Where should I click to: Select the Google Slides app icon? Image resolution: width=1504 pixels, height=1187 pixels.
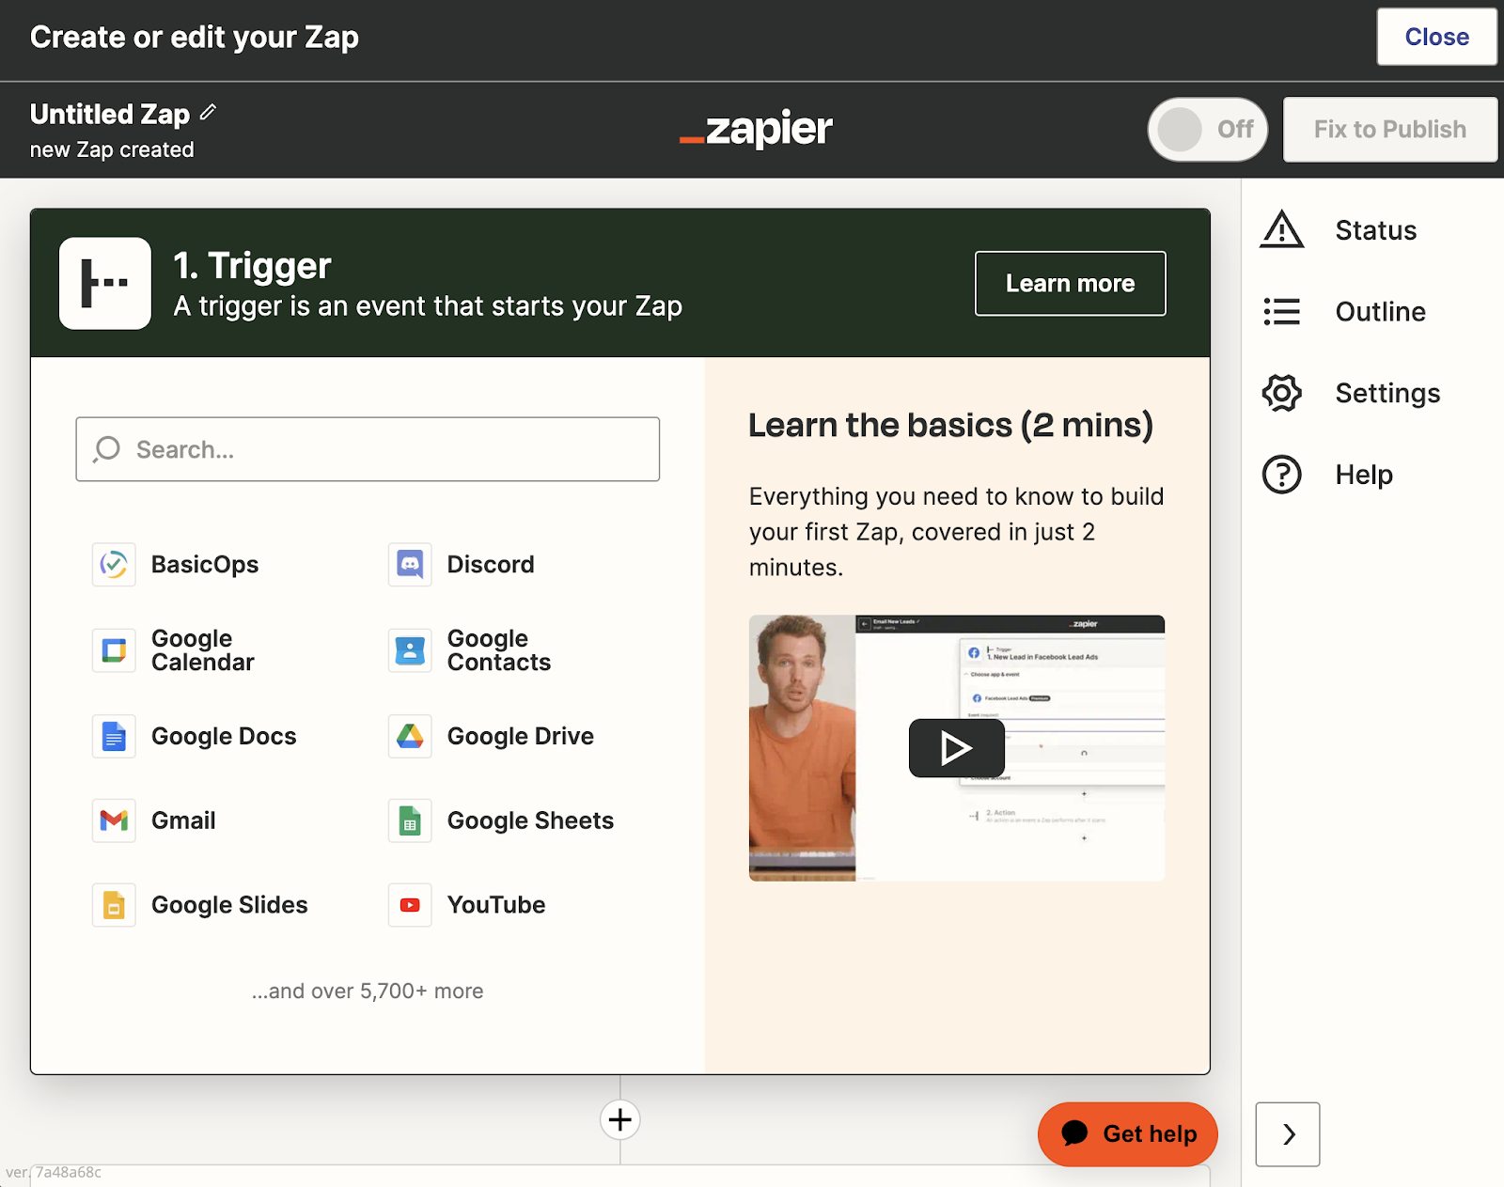coord(114,905)
